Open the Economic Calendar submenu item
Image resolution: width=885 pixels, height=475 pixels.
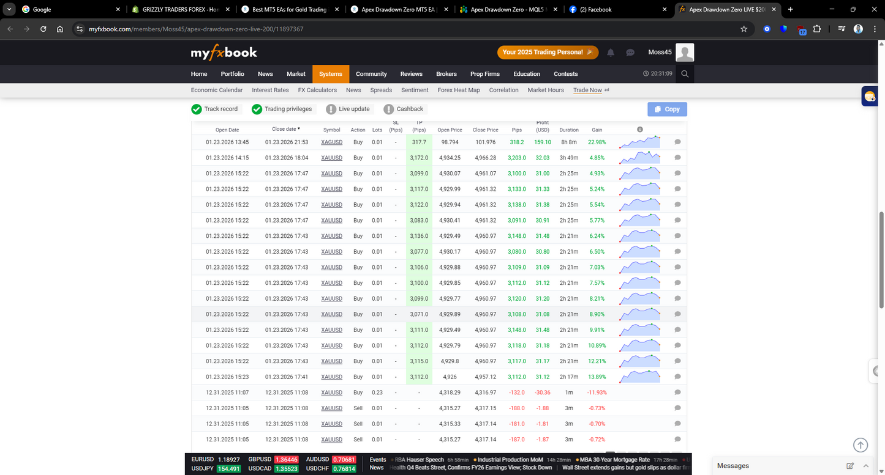[217, 90]
